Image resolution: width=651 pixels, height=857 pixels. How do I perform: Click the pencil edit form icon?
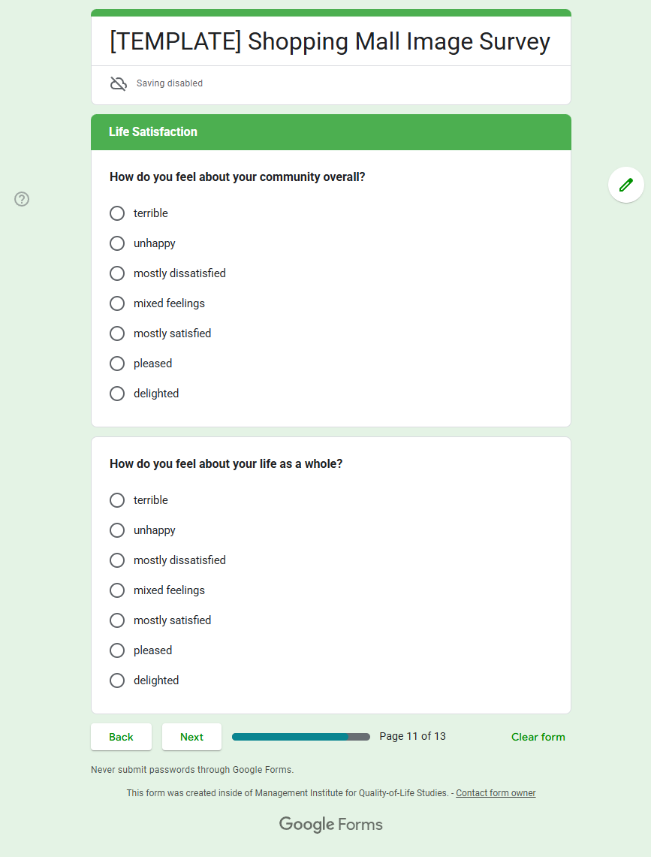[x=626, y=185]
